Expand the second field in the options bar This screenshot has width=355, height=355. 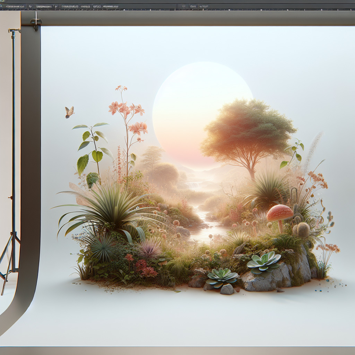(x=44, y=7)
